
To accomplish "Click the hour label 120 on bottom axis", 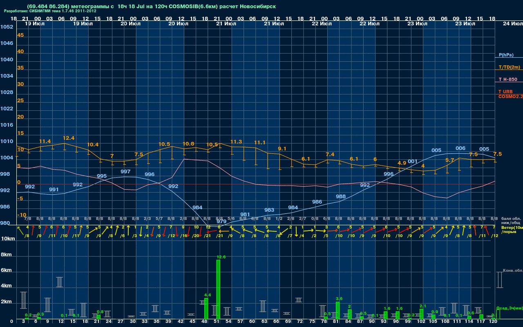I will click(x=493, y=322).
